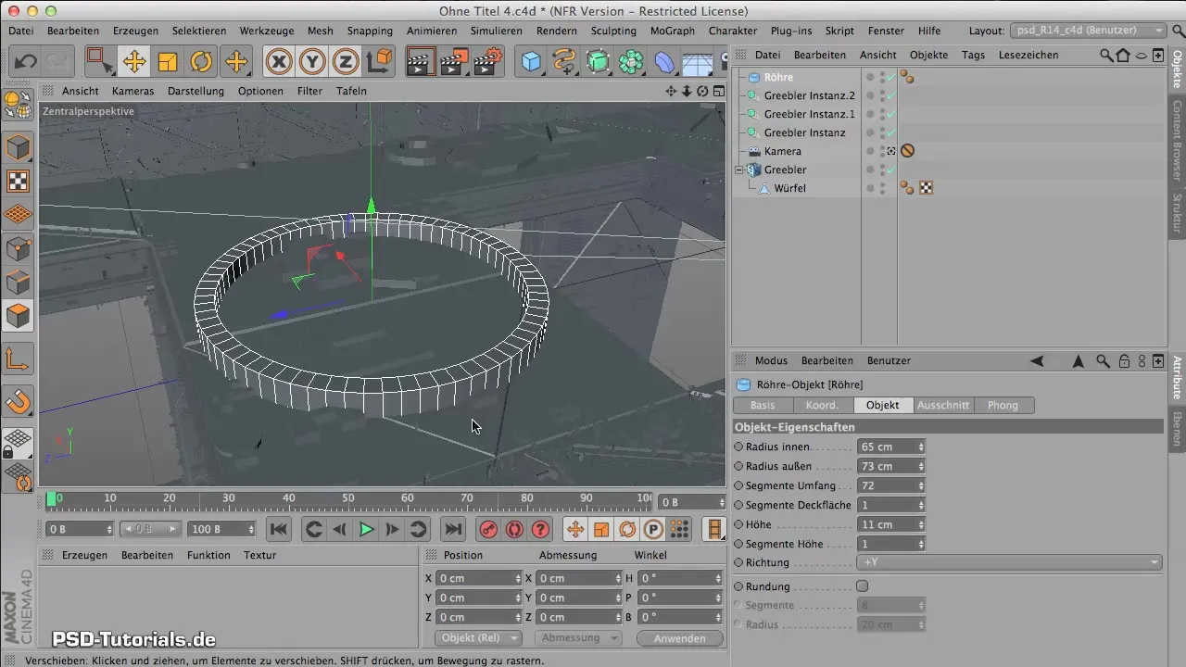Click the floor scene object icon
Image resolution: width=1186 pixels, height=667 pixels.
[x=697, y=62]
